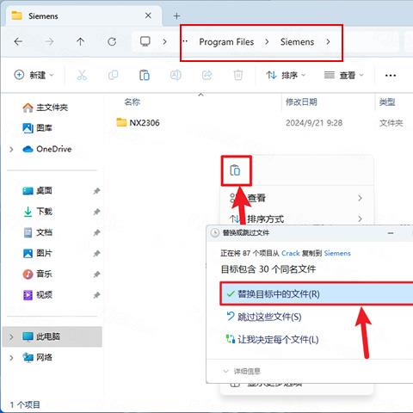Click the Delete trash icon in toolbar
The image size is (413, 413).
point(238,75)
